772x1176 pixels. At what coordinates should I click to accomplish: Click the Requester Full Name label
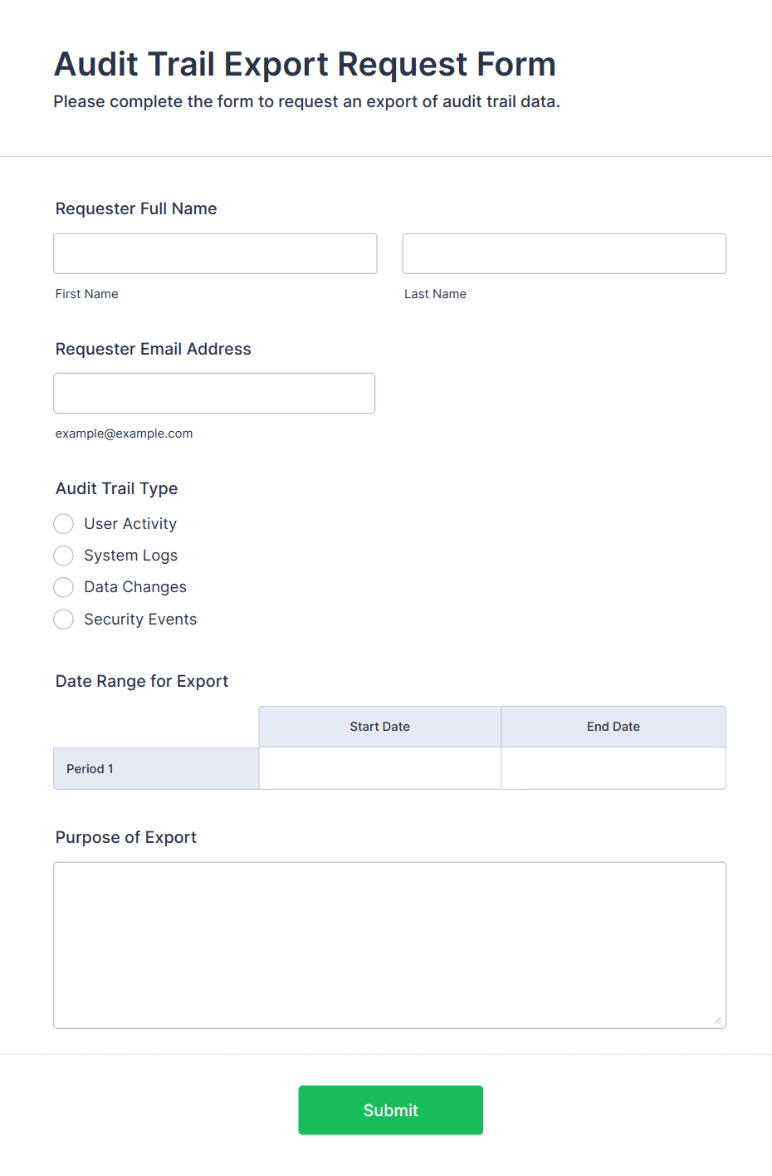coord(136,208)
